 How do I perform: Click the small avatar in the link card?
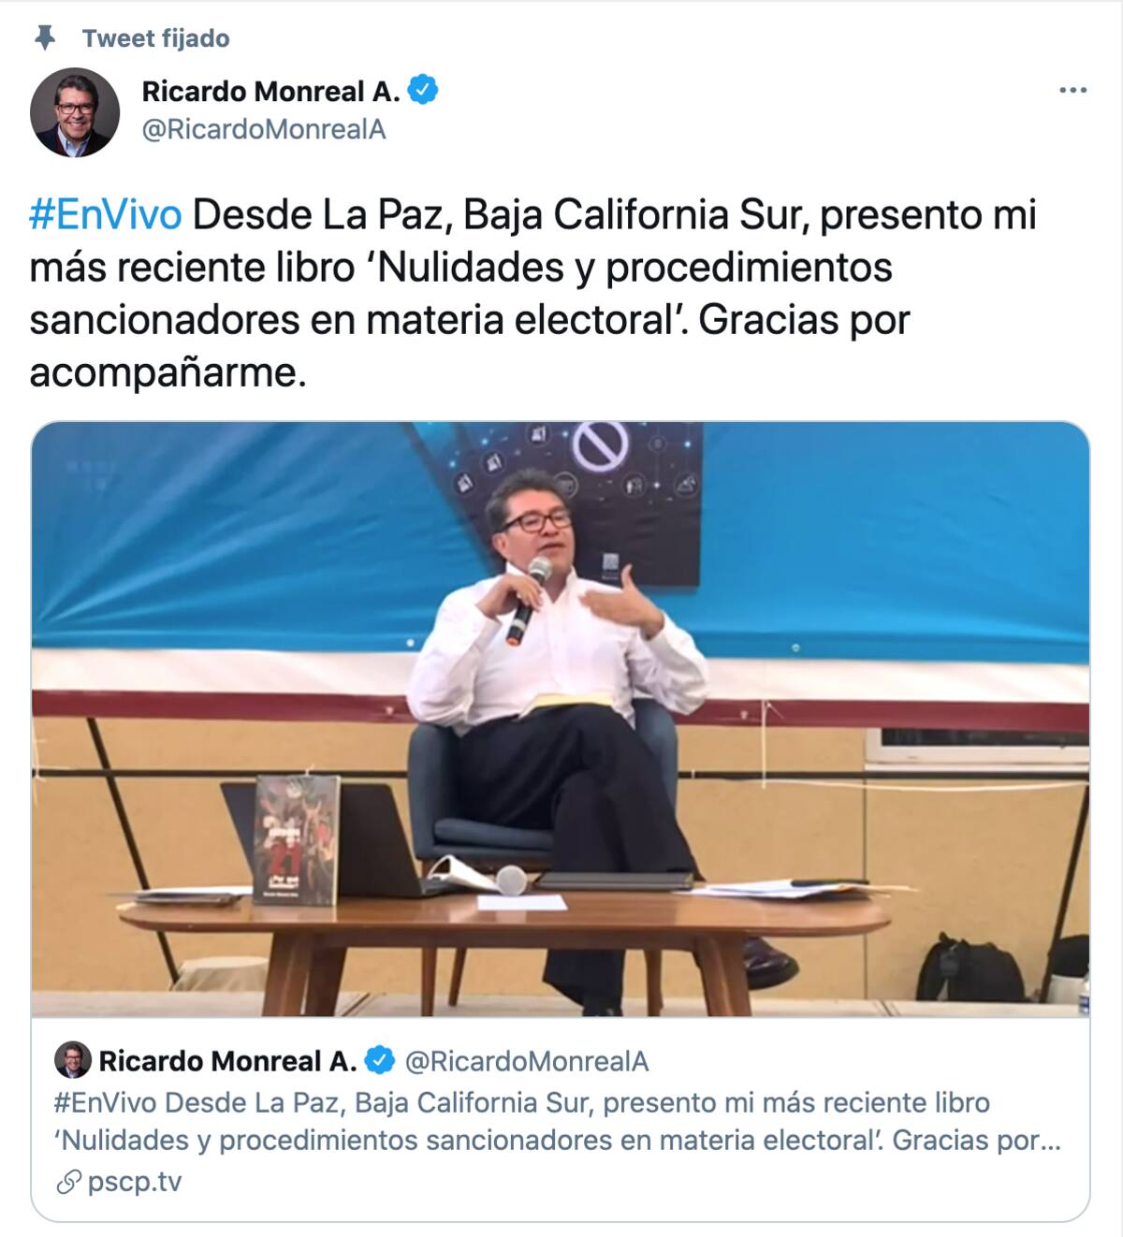73,1061
